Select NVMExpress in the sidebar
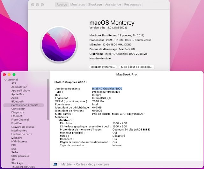The image size is (204, 169). [x=19, y=142]
